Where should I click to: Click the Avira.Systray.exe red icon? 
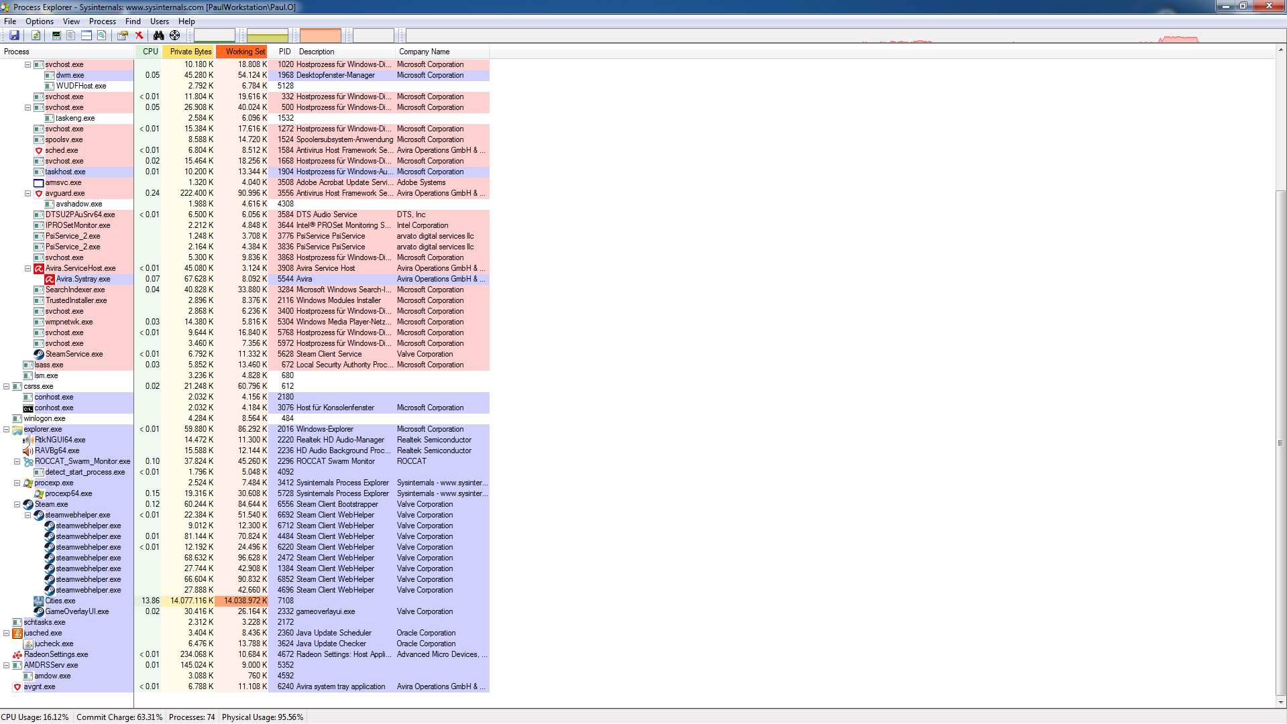[50, 279]
